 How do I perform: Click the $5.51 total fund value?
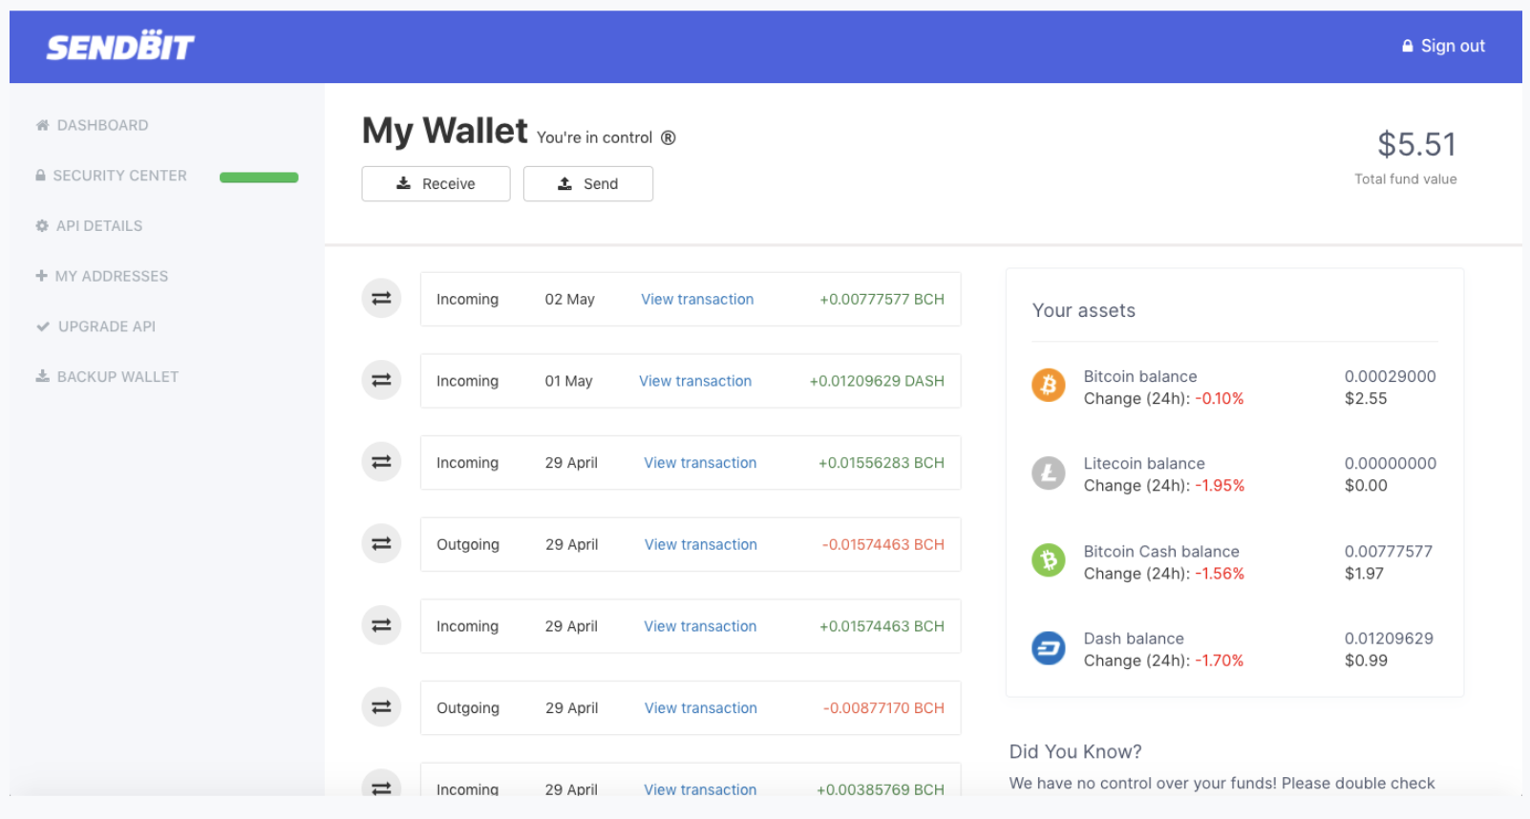1416,144
